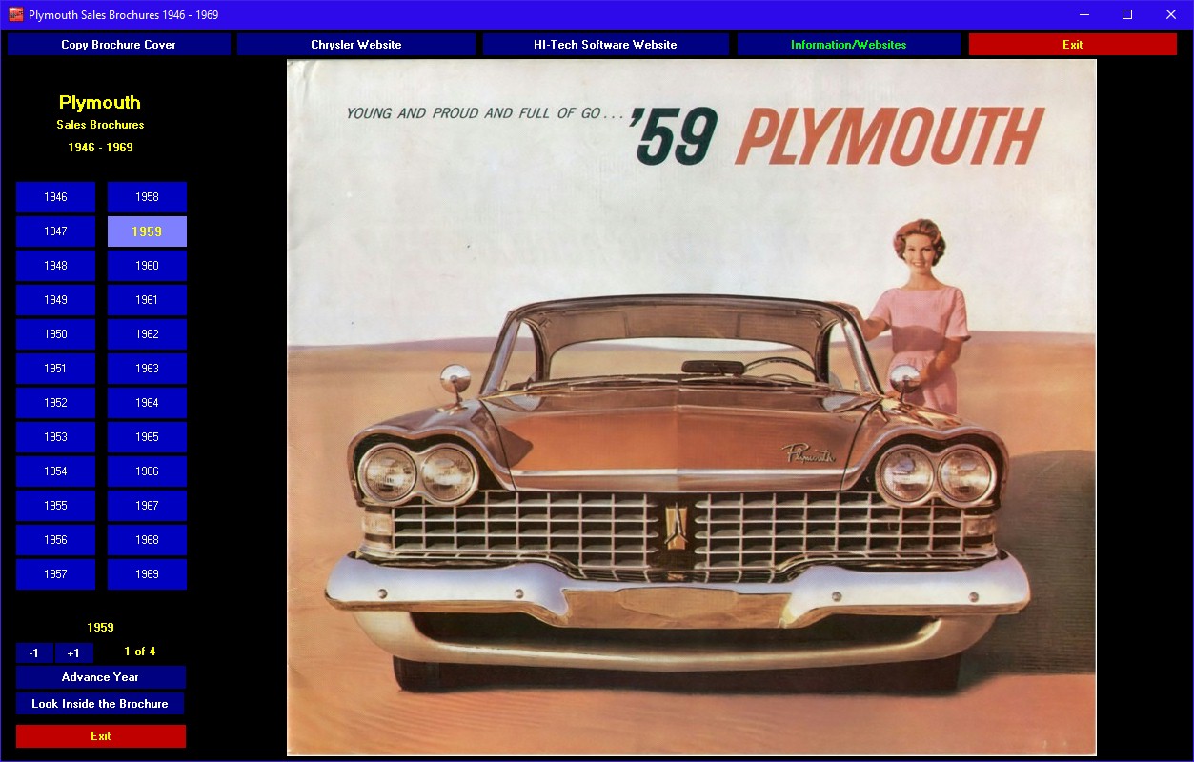This screenshot has height=762, width=1194.
Task: Select the 1967 year button
Action: (x=147, y=506)
